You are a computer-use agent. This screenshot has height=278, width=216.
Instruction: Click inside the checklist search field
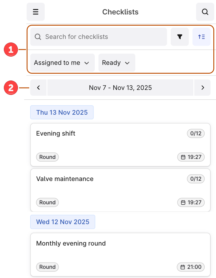99,37
